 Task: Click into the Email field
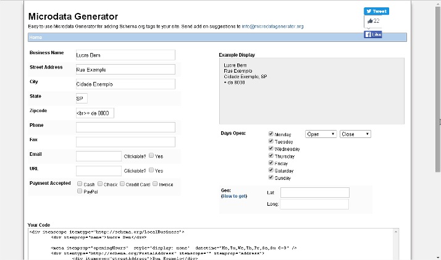(x=99, y=156)
